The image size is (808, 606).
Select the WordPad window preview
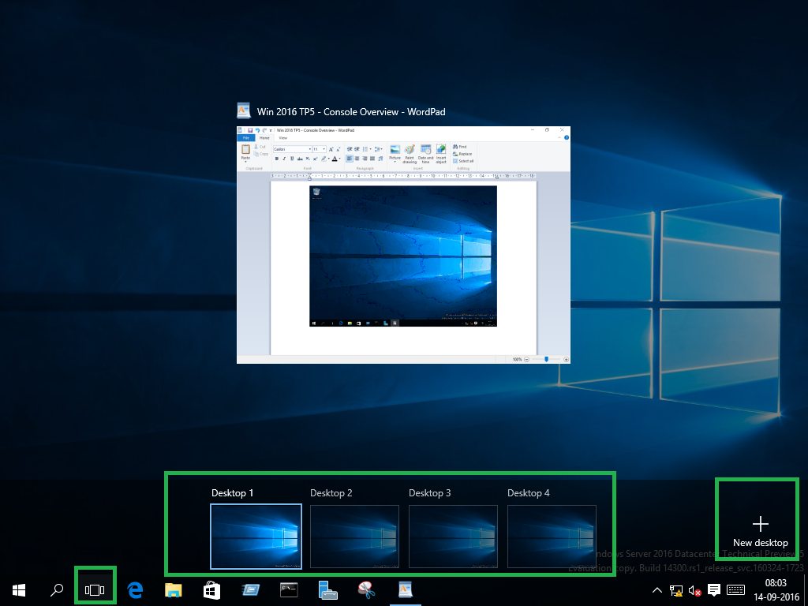tap(403, 245)
